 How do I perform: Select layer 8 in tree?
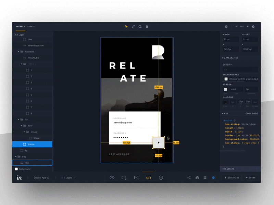(x=33, y=113)
